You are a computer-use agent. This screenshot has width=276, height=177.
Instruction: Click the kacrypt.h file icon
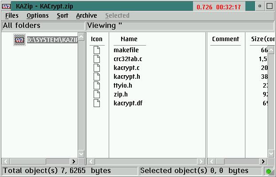coord(97,77)
